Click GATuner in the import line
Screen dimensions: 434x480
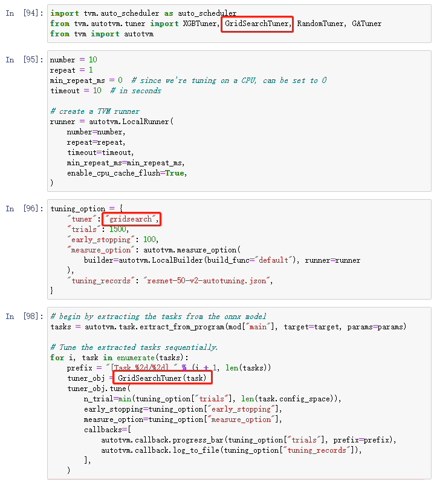366,24
